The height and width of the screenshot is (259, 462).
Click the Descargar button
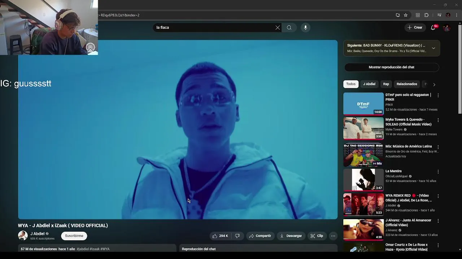291,236
